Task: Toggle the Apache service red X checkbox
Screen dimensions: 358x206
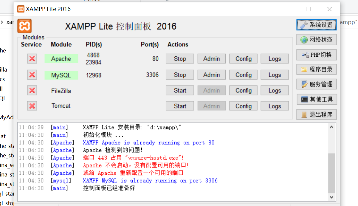Action: [32, 59]
